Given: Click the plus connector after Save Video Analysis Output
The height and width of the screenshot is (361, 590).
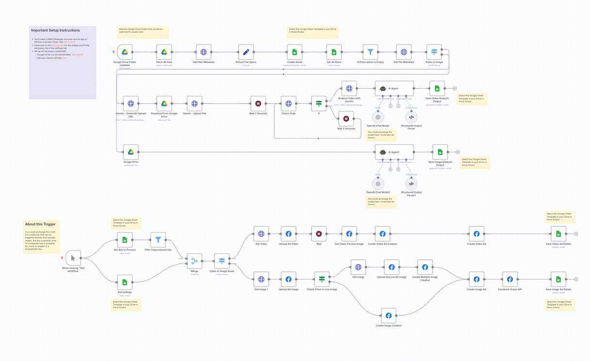Looking at the screenshot, I should coord(455,89).
